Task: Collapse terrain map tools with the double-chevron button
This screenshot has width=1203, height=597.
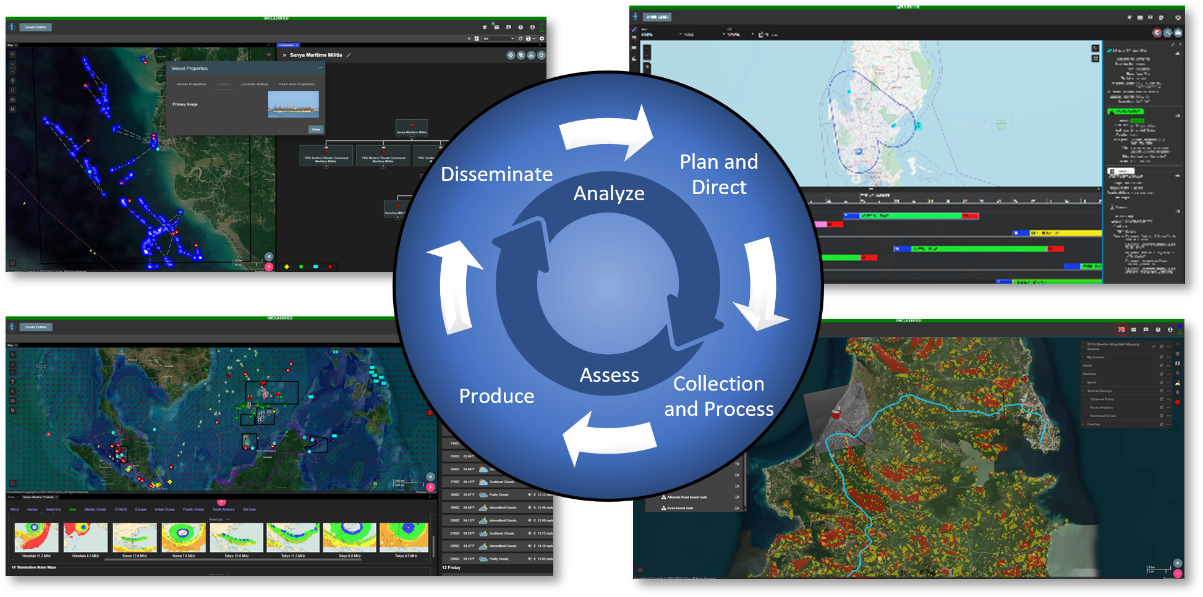Action: [x=1178, y=563]
